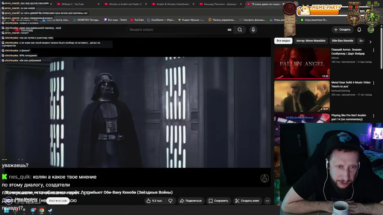
Task: Select the Все видео filter chip
Action: click(283, 41)
